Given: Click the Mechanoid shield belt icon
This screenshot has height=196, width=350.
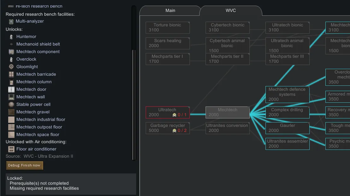Looking at the screenshot, I should [11, 44].
